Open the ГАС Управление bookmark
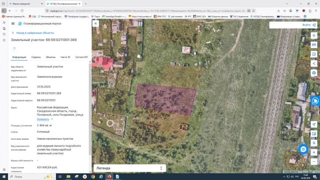Screen dimensions: 320x180 (x=239, y=16)
